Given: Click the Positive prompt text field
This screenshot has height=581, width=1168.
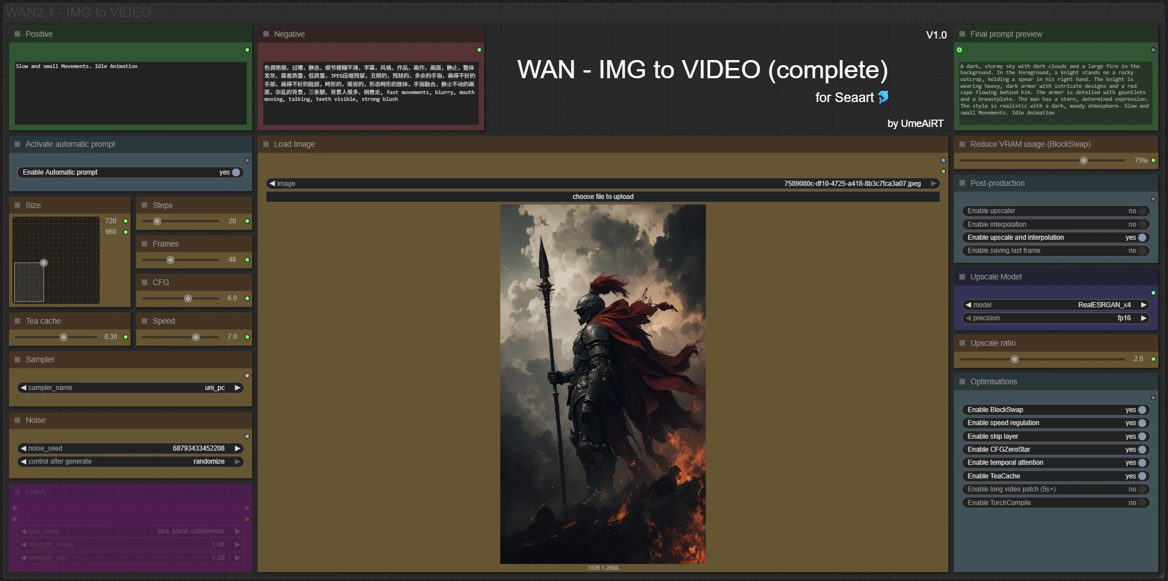Looking at the screenshot, I should pos(130,92).
